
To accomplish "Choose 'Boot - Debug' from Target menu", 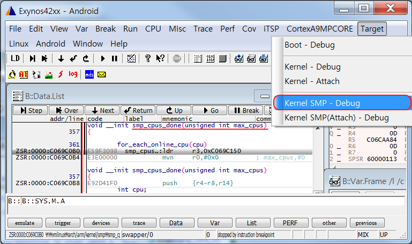I will [x=310, y=45].
